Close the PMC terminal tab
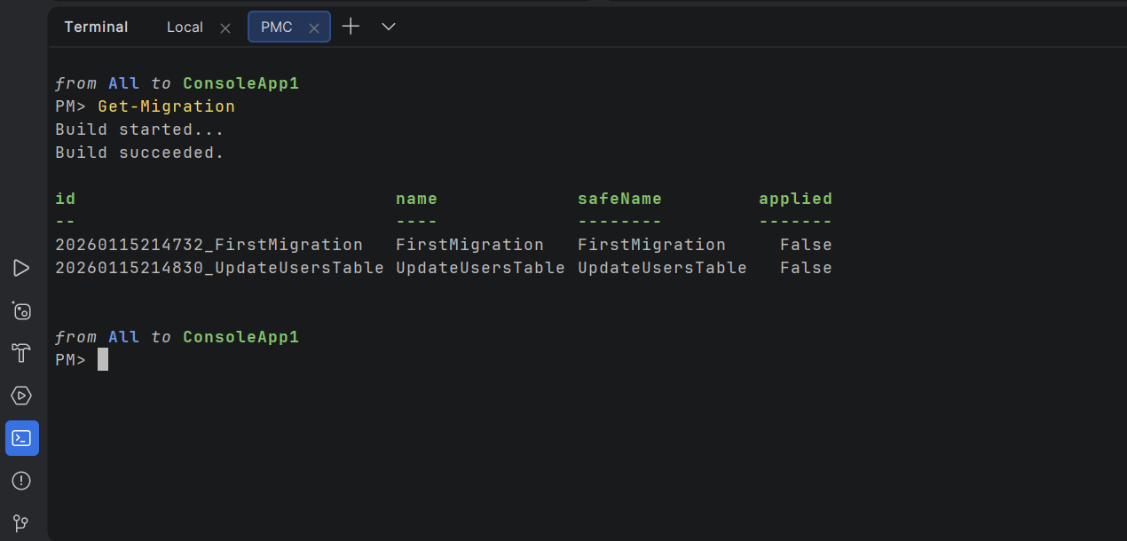Screen dimensions: 1127x541 [x=314, y=28]
